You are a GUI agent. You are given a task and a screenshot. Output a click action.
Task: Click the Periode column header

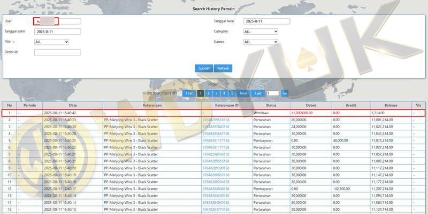coord(29,105)
